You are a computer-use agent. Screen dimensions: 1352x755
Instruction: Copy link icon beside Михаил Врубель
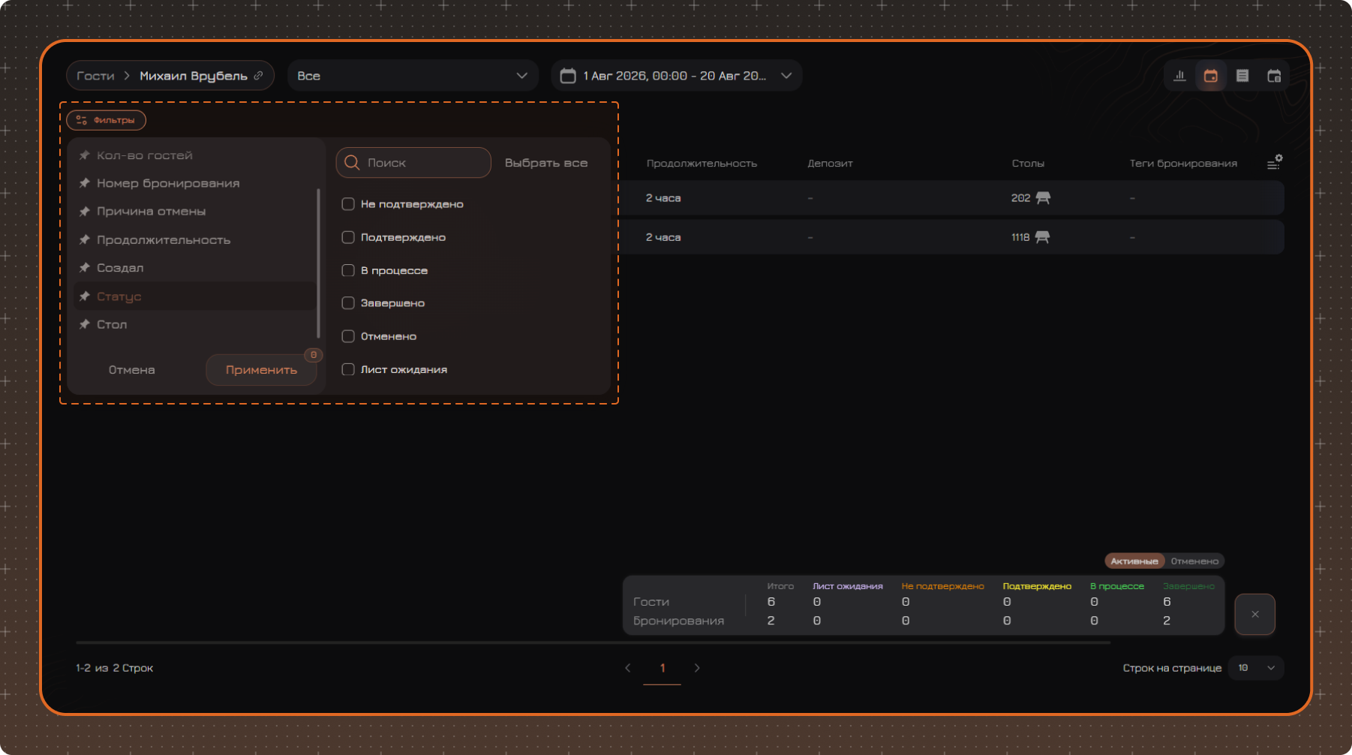tap(258, 76)
